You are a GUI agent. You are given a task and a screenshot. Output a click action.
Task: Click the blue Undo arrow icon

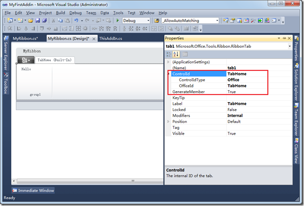click(76, 20)
